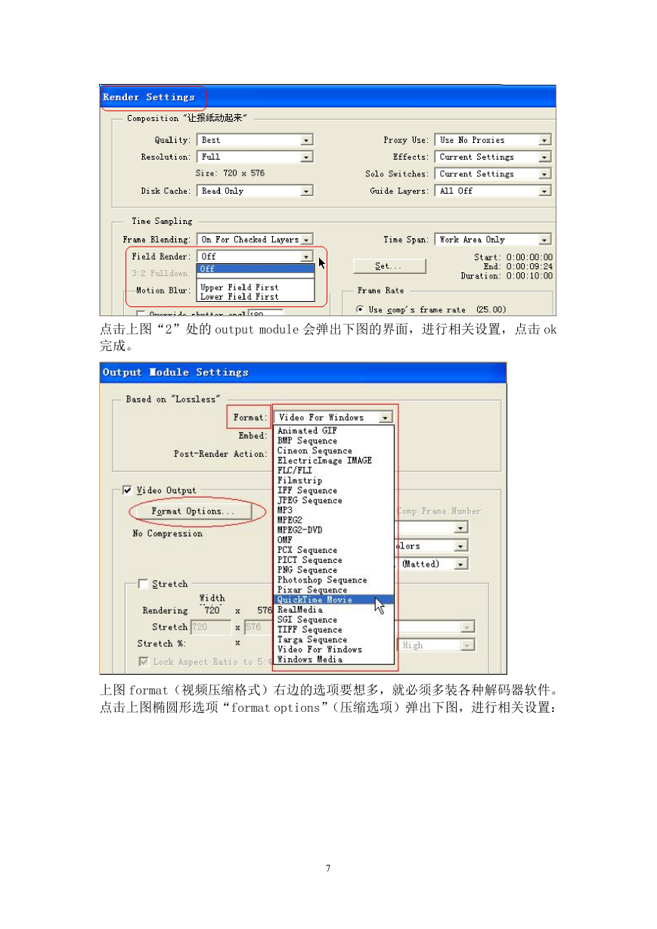Open the Solo Switches dropdown

pos(493,174)
